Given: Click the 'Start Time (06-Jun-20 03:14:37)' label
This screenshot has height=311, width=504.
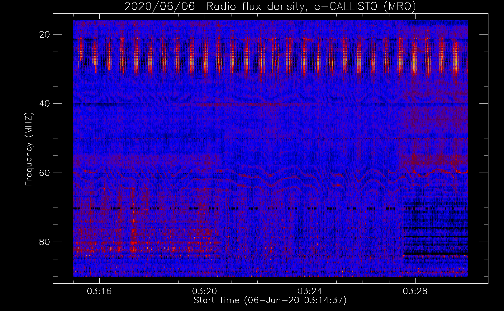Looking at the screenshot, I should (x=270, y=300).
